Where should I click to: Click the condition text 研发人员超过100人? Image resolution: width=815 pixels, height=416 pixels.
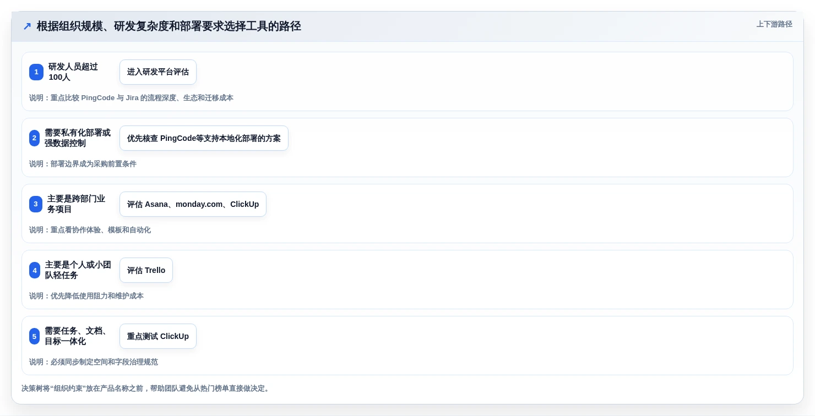[73, 72]
